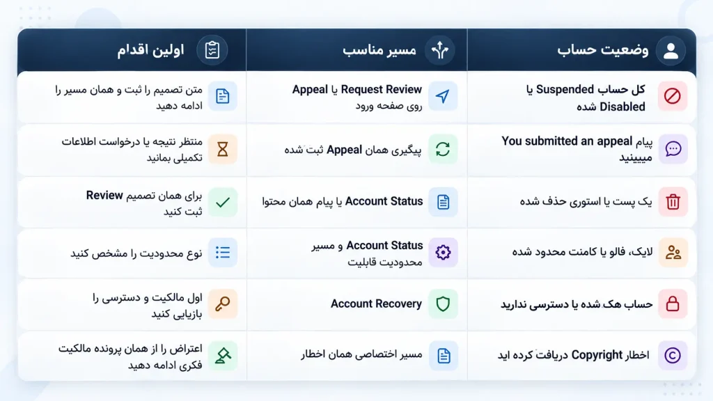
Task: Click the text نوع محدودیت را مشخص کنید
Action: tap(136, 253)
